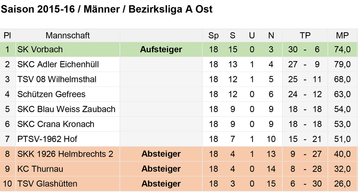
Task: Click the Absteiger label for TSV Glashütten
Action: [161, 184]
